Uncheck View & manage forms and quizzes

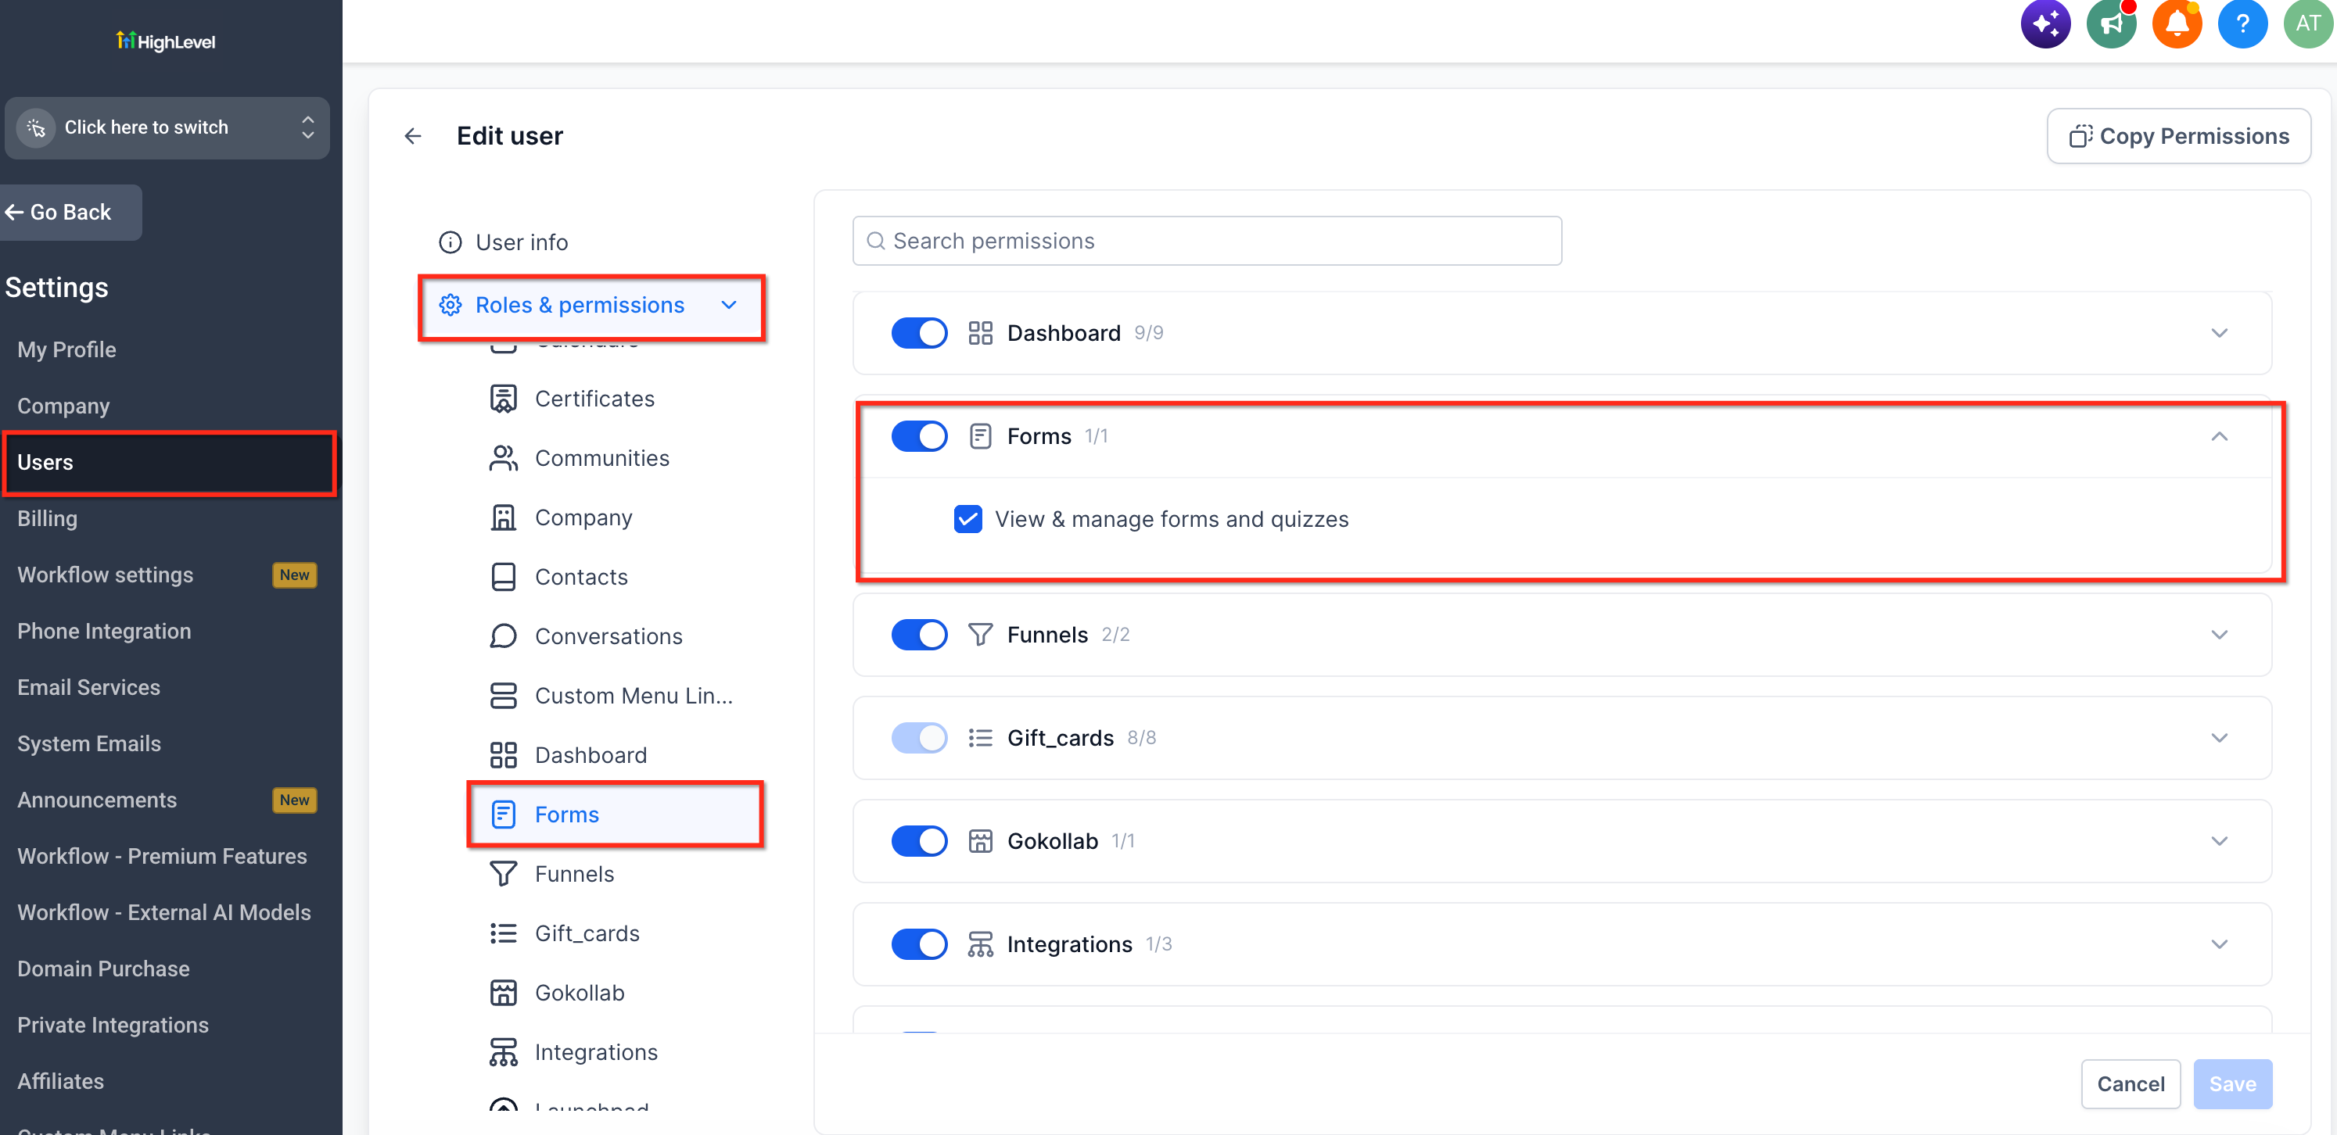click(967, 520)
